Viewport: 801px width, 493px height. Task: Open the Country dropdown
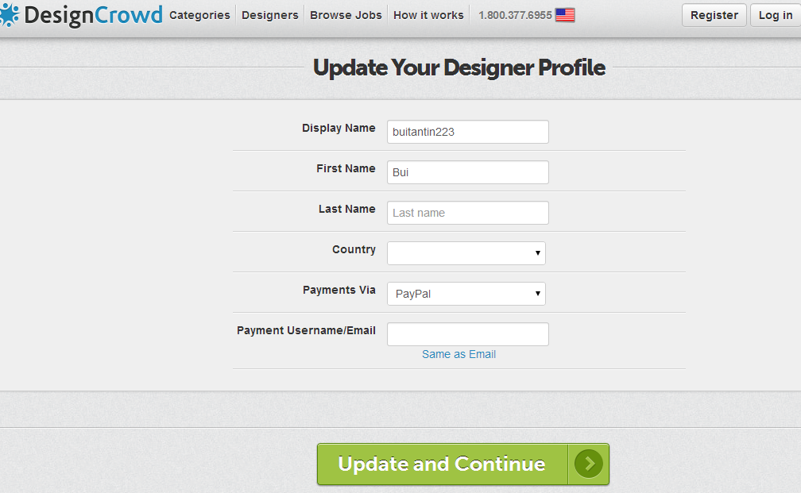[466, 253]
